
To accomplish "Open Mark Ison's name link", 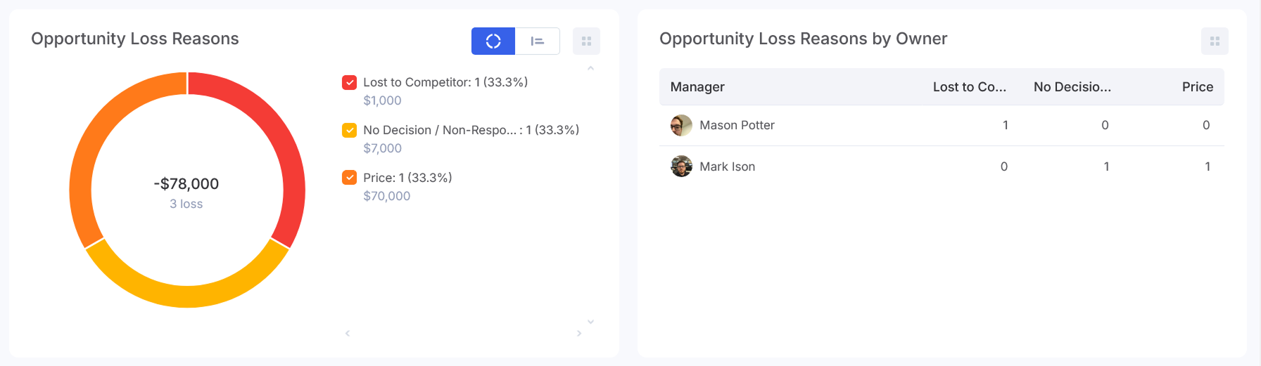I will pyautogui.click(x=727, y=166).
